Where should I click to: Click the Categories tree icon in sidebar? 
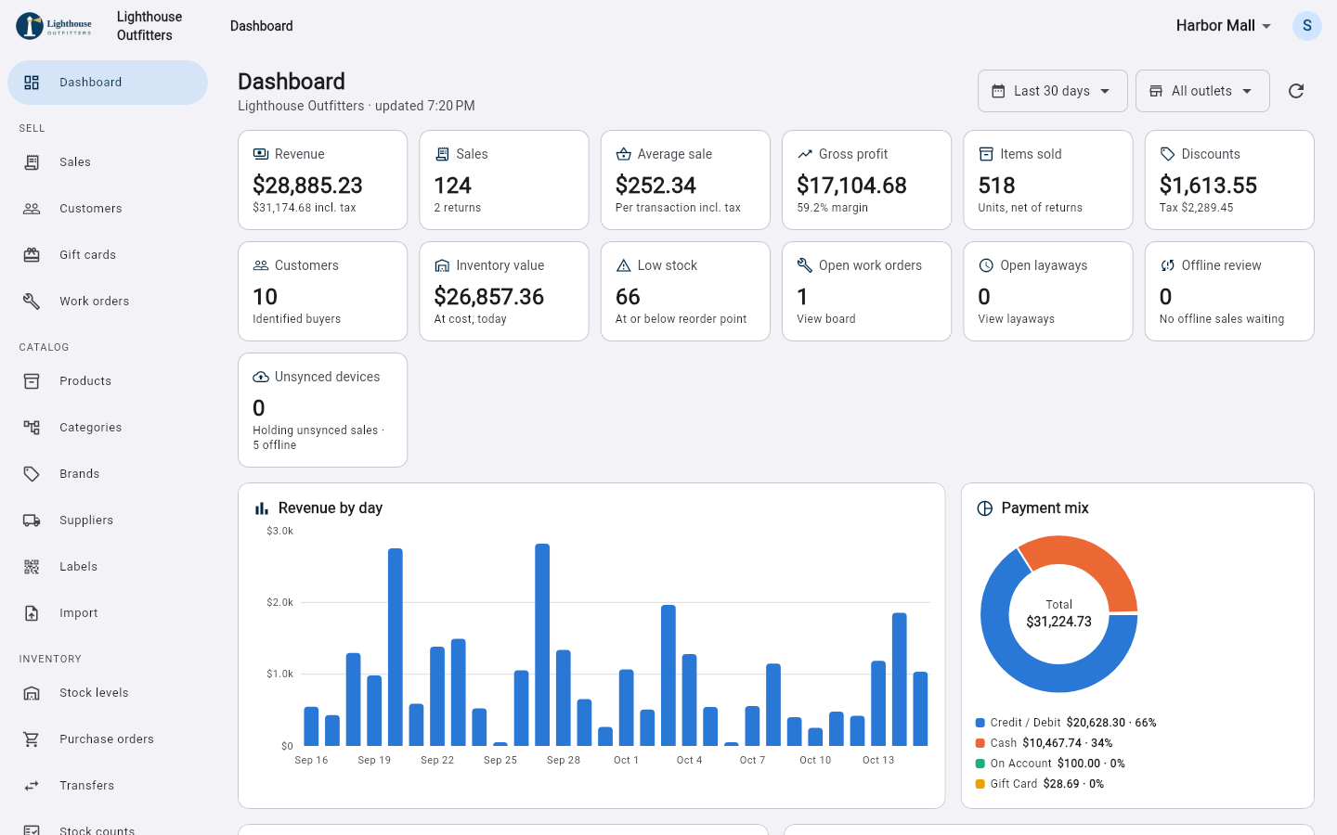(32, 428)
